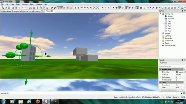Open the Command bar history dropdown
Image resolution: width=186 pixels, height=104 pixels.
coord(181,93)
